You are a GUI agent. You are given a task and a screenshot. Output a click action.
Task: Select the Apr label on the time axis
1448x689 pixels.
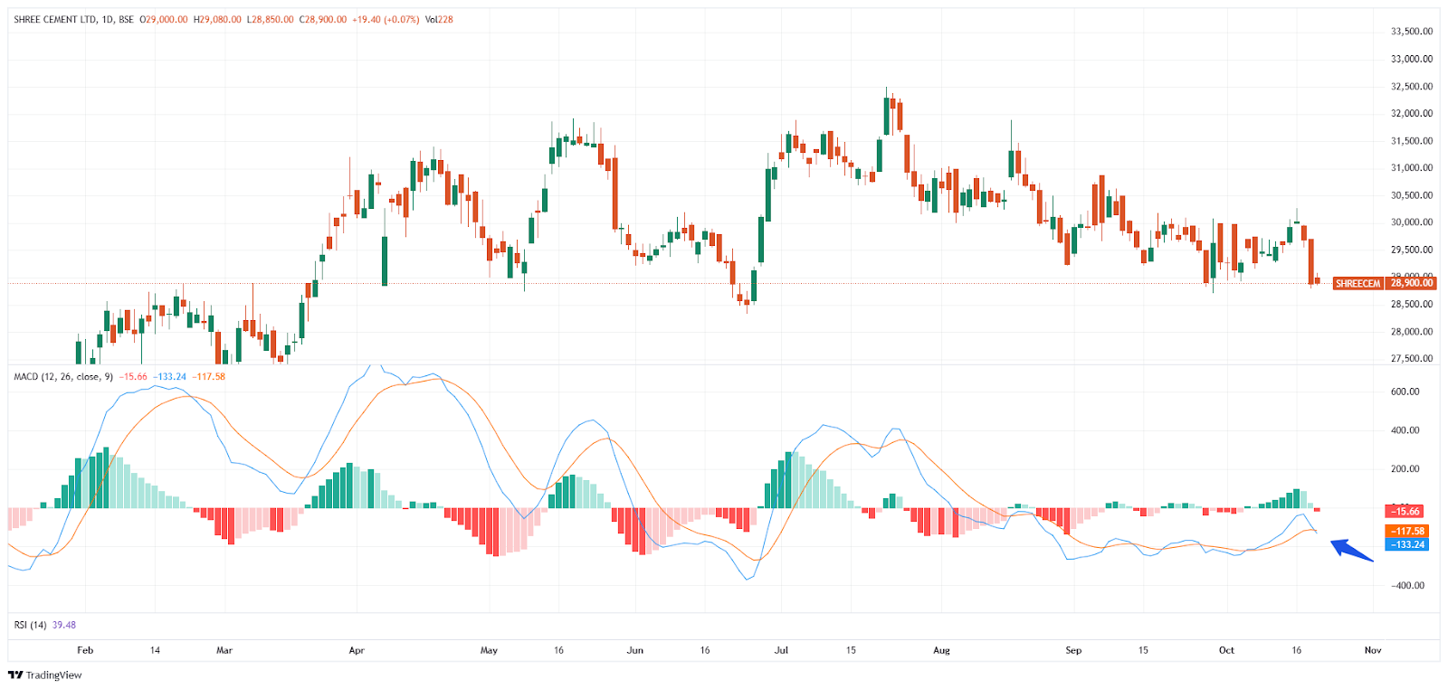[x=357, y=650]
